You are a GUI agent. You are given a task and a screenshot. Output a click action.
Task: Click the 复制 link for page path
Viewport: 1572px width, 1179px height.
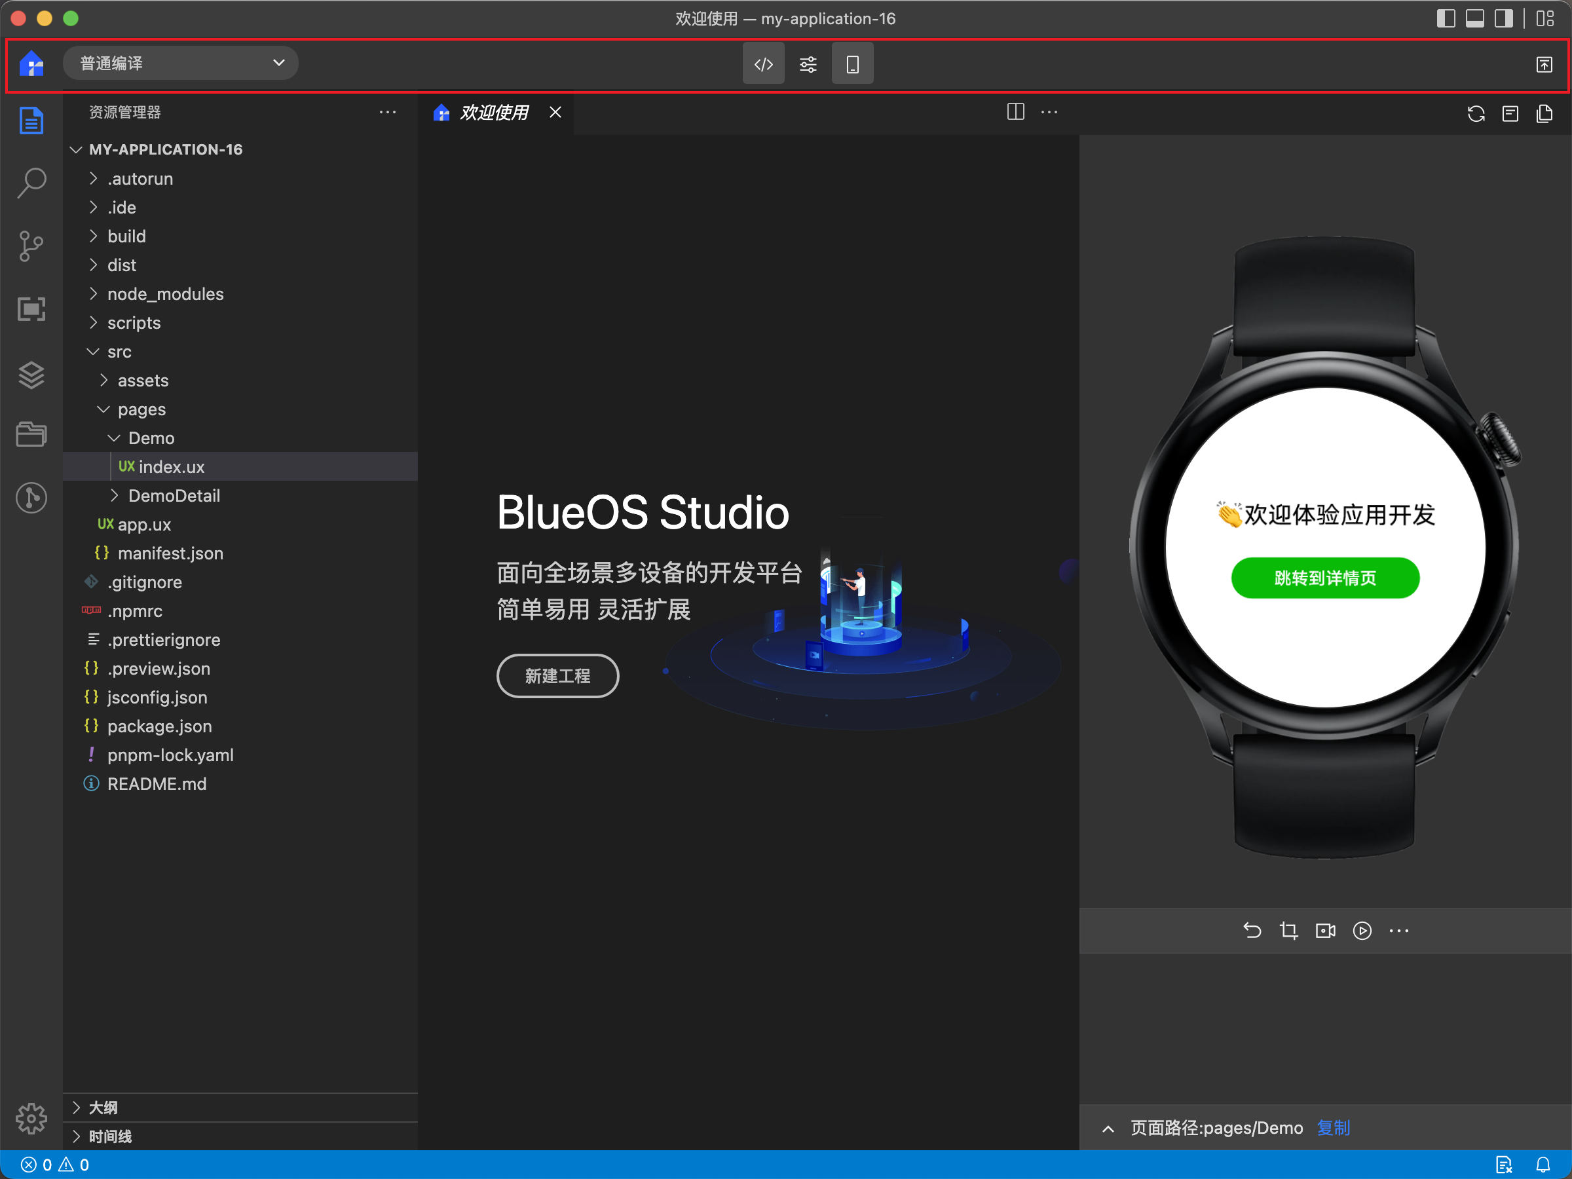tap(1333, 1128)
